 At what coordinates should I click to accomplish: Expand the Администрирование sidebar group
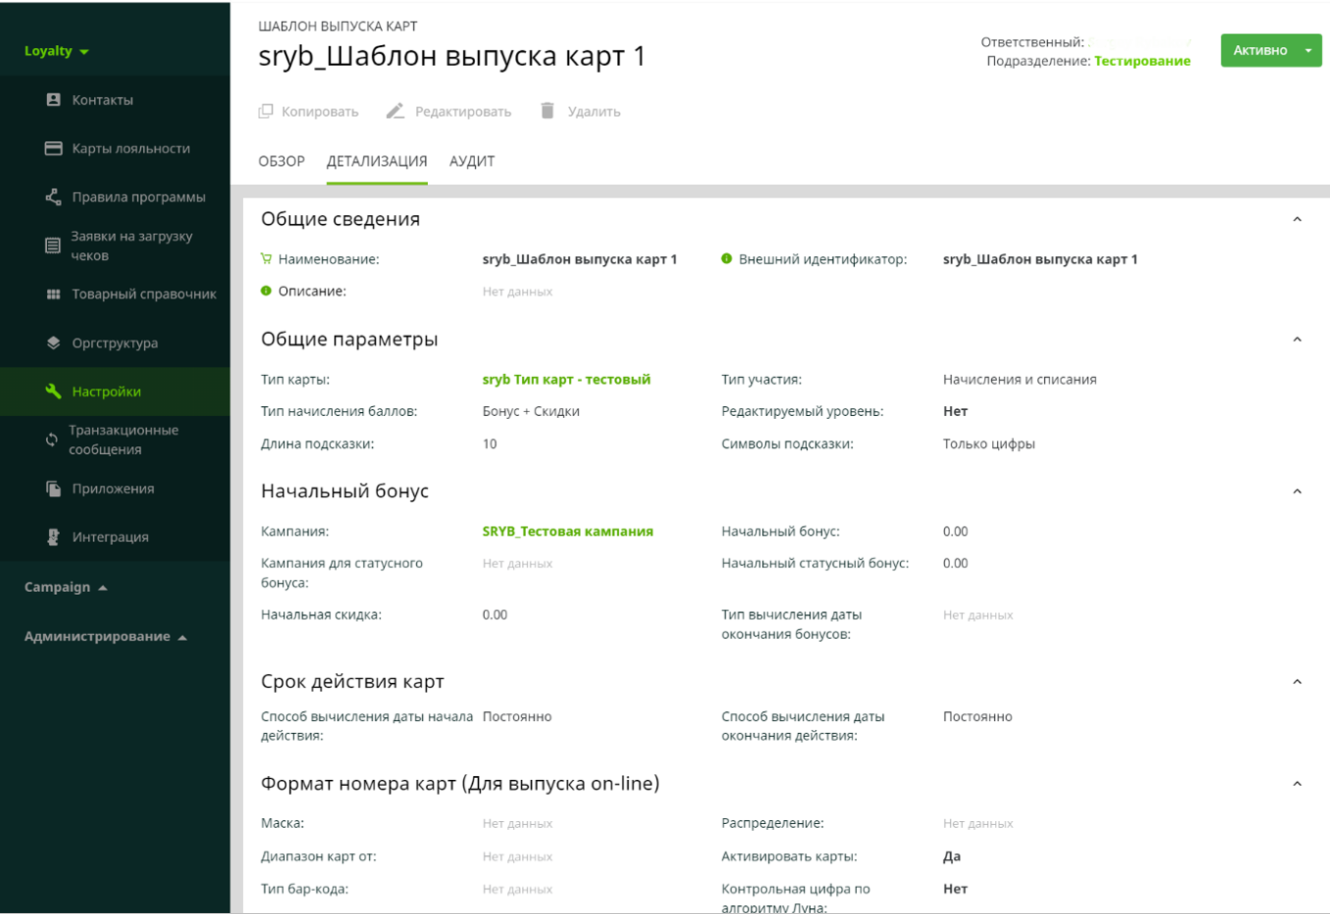click(x=105, y=636)
